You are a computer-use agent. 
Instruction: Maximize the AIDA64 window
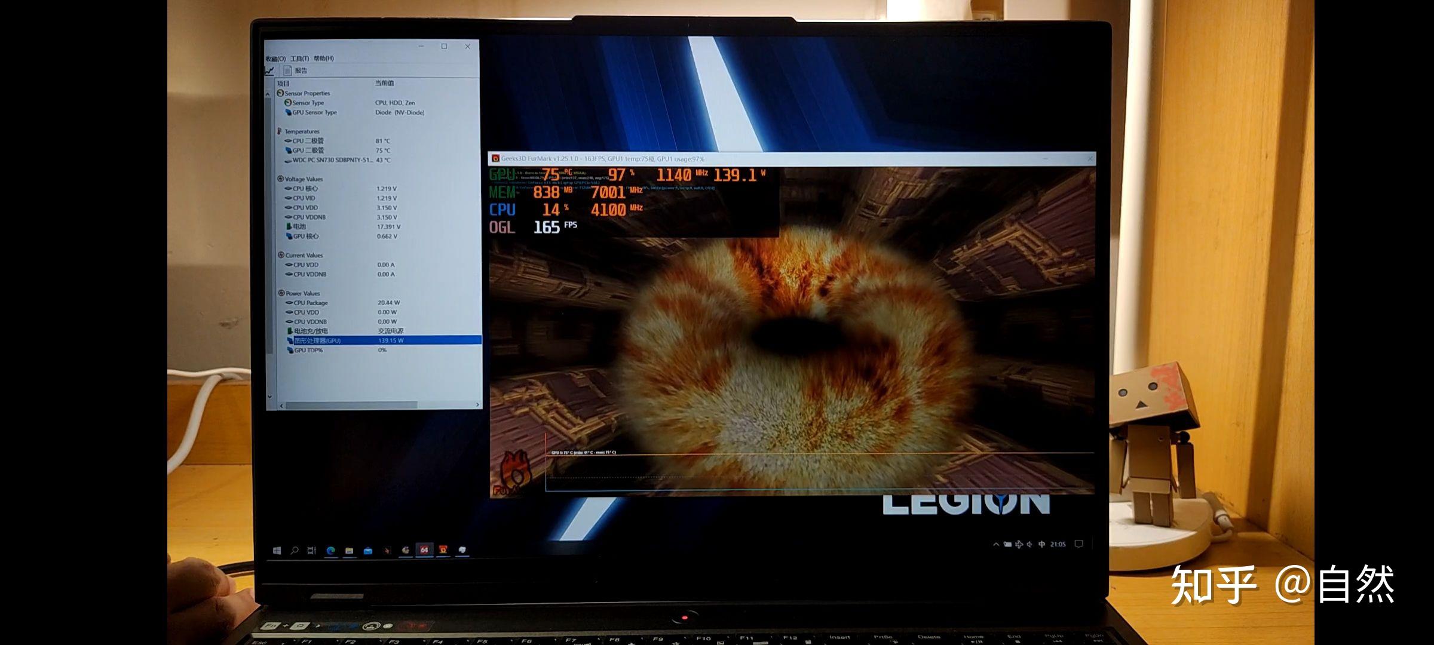(444, 47)
